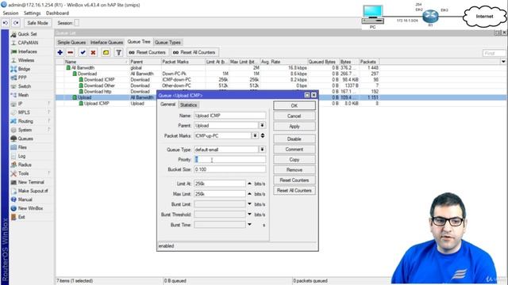Viewport: 508px width, 285px height.
Task: Switch to Simple Queues tab
Action: point(71,42)
